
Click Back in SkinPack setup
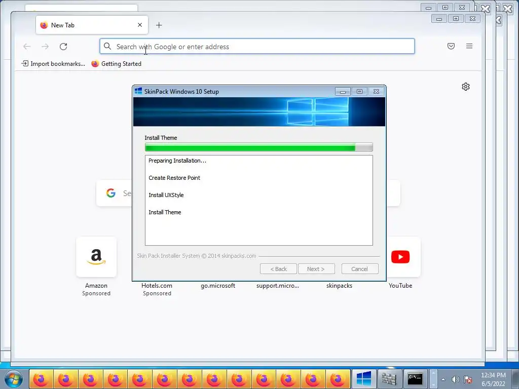(278, 269)
